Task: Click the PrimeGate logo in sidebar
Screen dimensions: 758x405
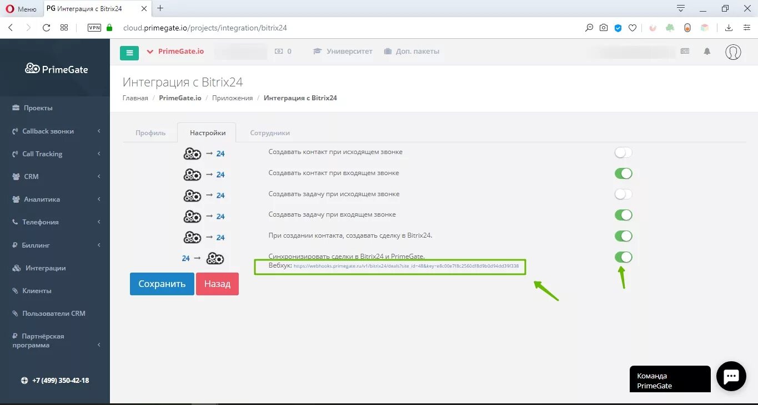Action: 57,69
